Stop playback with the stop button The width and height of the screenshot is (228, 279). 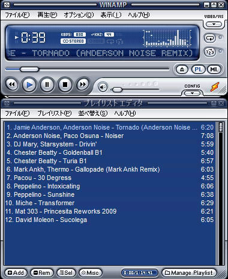tap(65, 85)
